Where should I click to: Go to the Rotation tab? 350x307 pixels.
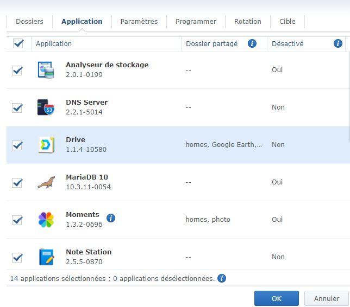(x=247, y=22)
